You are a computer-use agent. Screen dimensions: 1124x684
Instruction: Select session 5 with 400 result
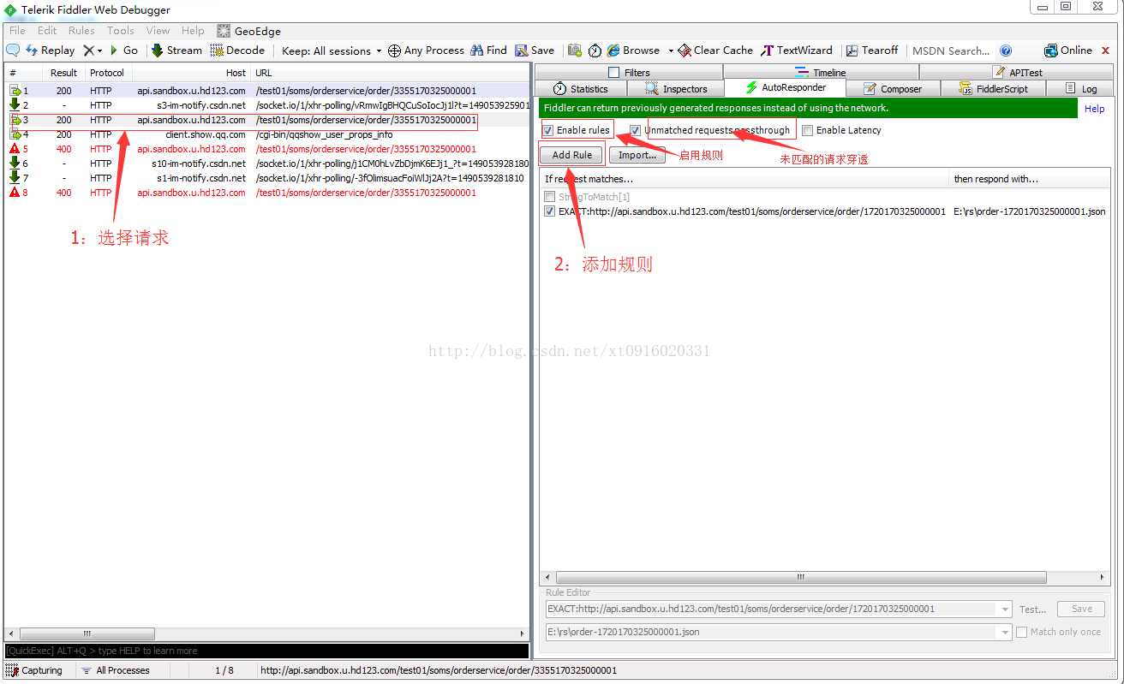point(266,149)
